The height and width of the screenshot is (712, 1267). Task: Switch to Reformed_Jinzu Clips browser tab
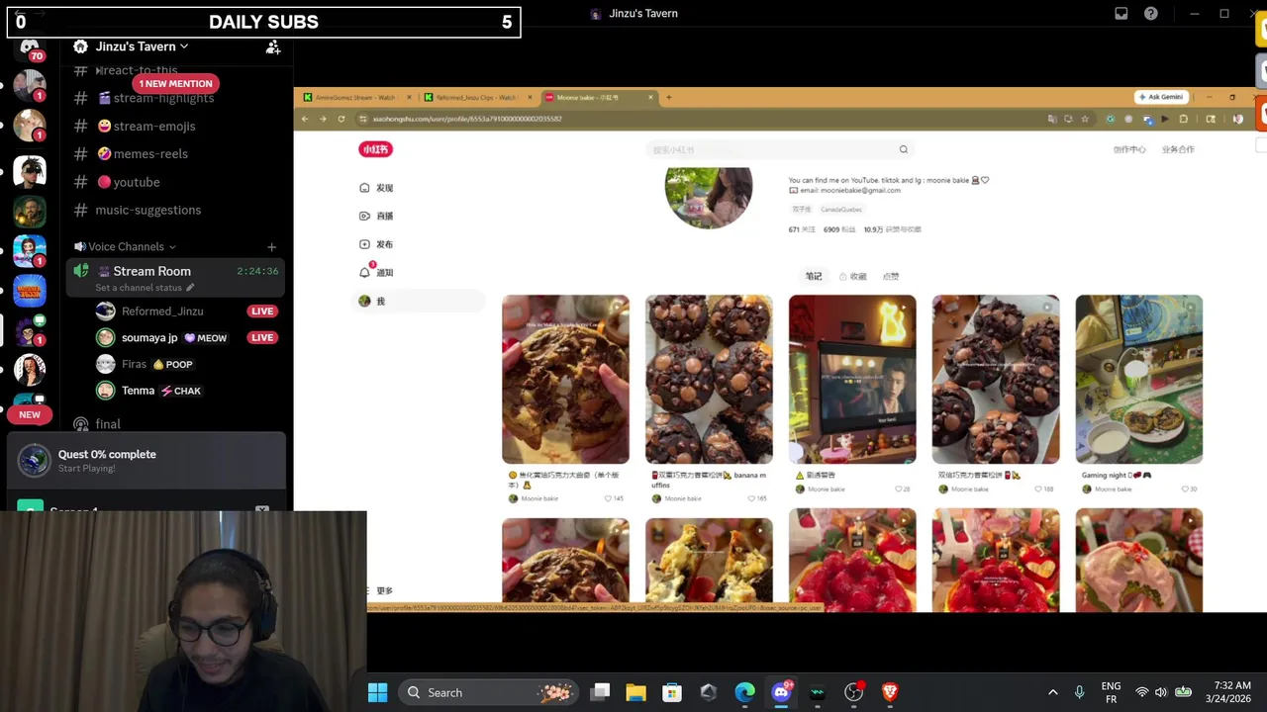pos(476,97)
